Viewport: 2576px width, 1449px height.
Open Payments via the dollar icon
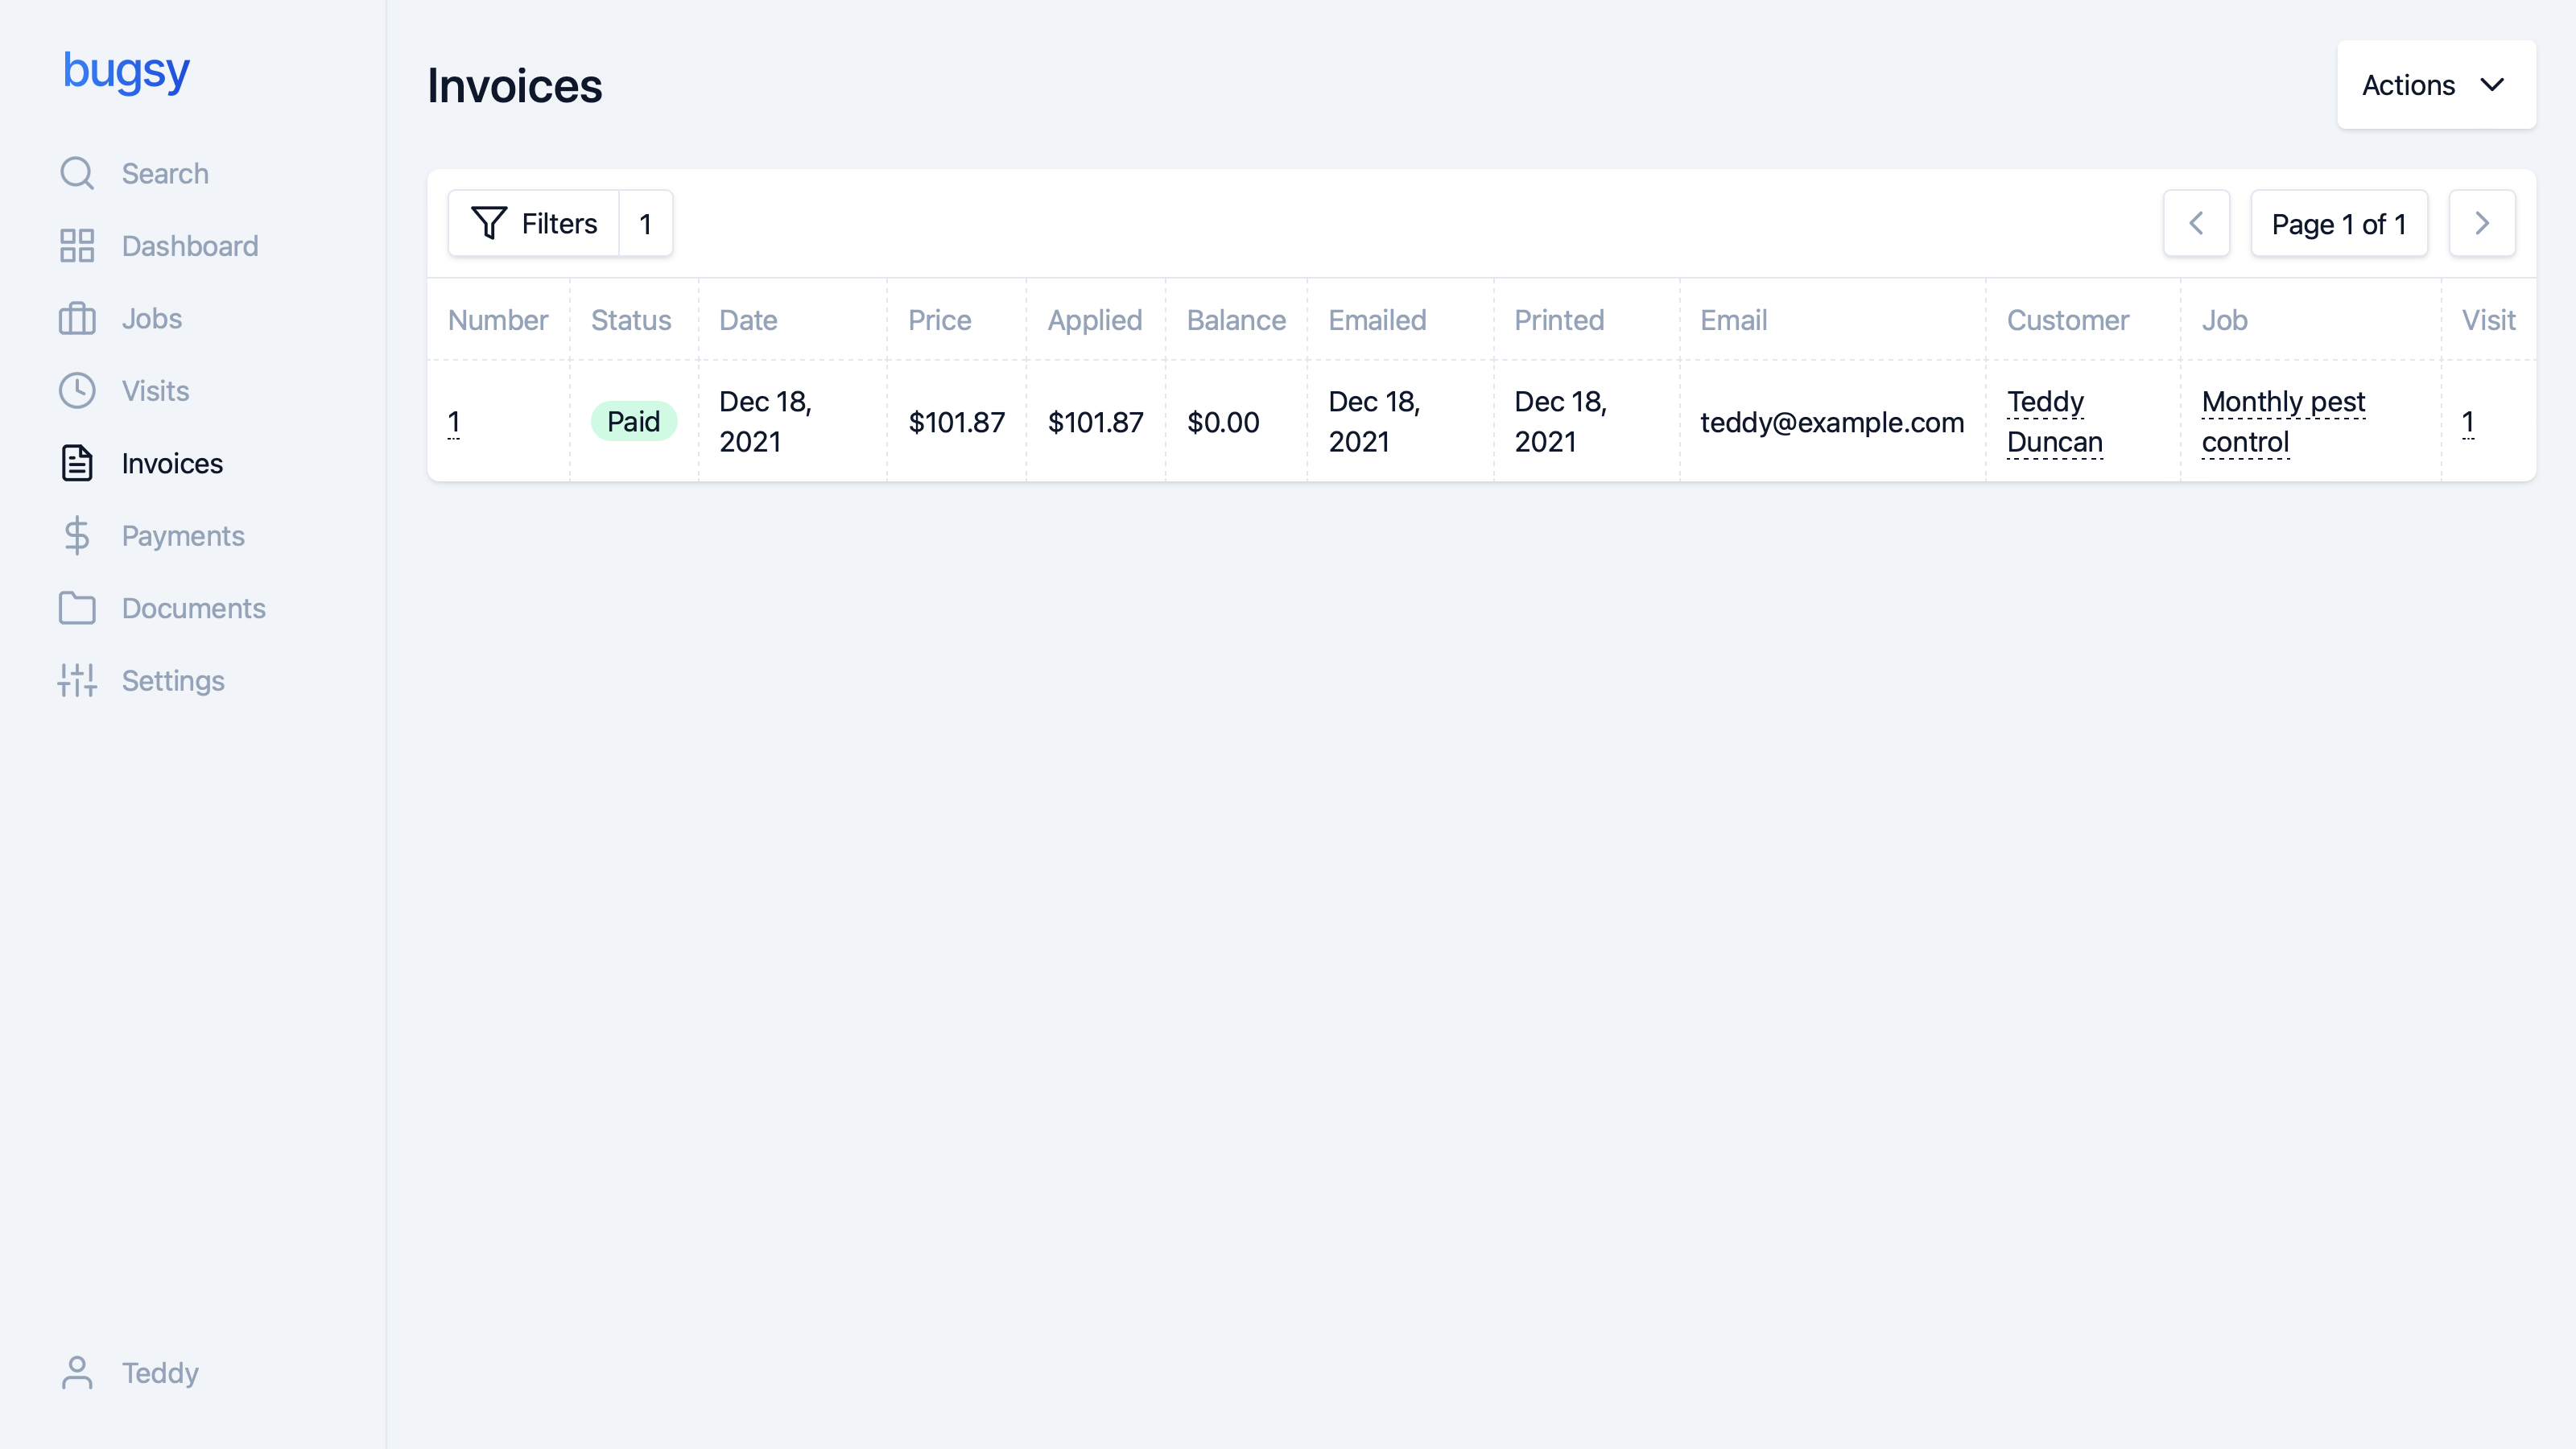pyautogui.click(x=77, y=536)
